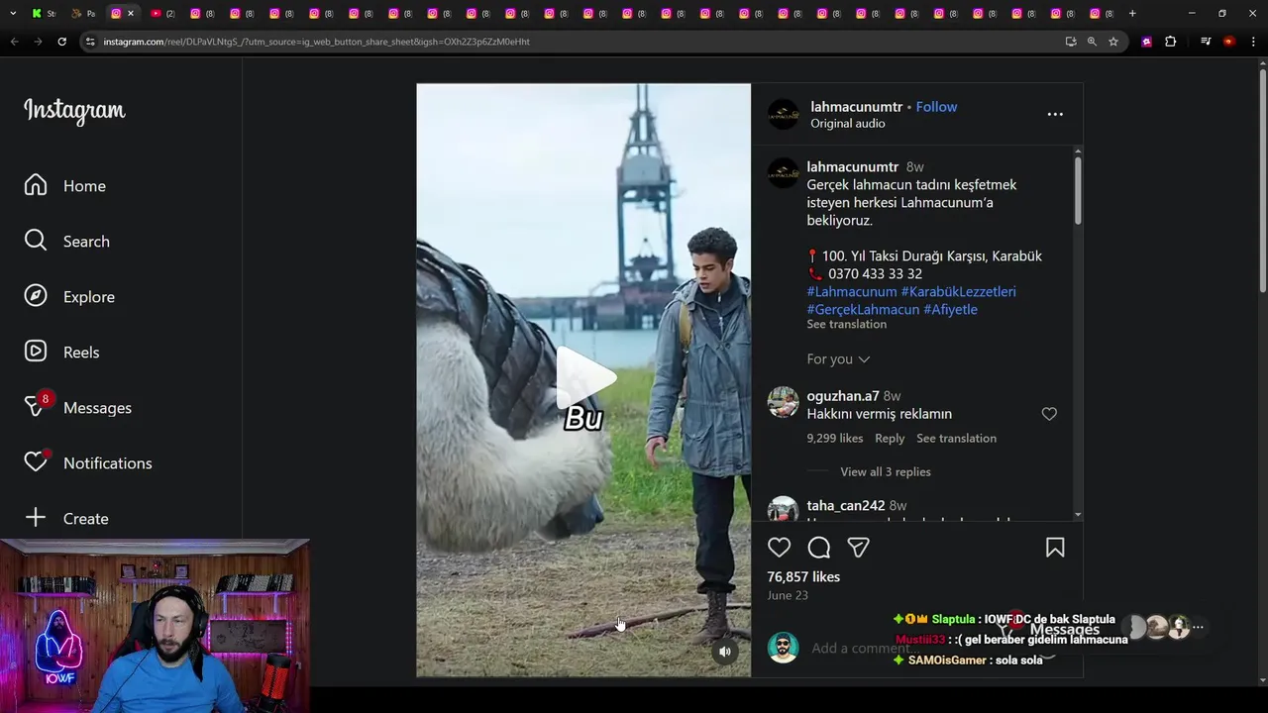Open Chrome three-dot menu
Screen dimensions: 1268x713
tap(1254, 42)
